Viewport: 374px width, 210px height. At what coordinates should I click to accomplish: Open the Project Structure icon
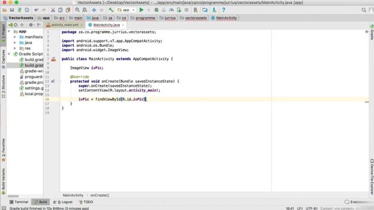pos(205,10)
